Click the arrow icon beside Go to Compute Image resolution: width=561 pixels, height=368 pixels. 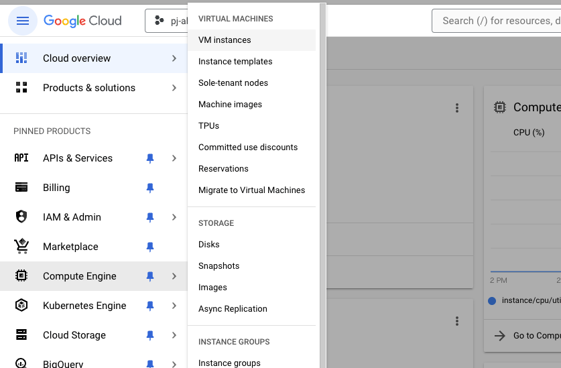pos(500,335)
